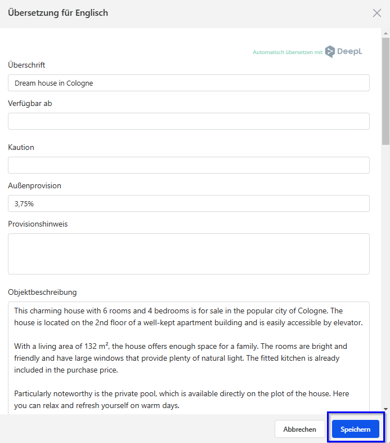The height and width of the screenshot is (443, 390).
Task: Cancel with the Abbrechen button
Action: pos(300,429)
